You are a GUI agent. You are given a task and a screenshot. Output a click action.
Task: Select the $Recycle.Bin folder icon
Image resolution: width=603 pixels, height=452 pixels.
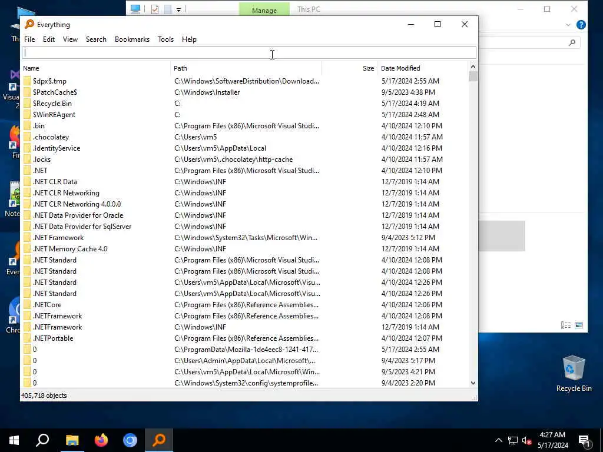click(27, 104)
